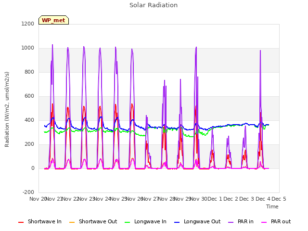
Task: Click the -200 y-axis tick label
Action: [x=28, y=192]
